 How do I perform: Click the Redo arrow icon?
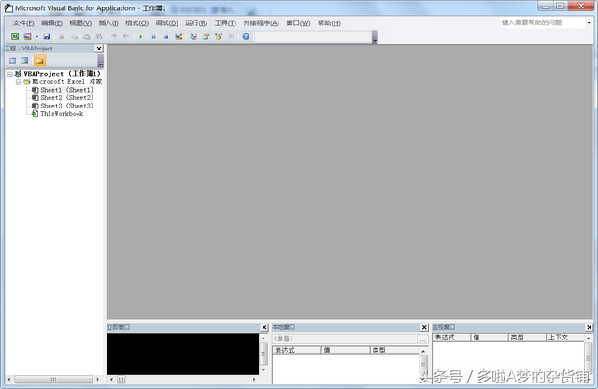pyautogui.click(x=126, y=36)
